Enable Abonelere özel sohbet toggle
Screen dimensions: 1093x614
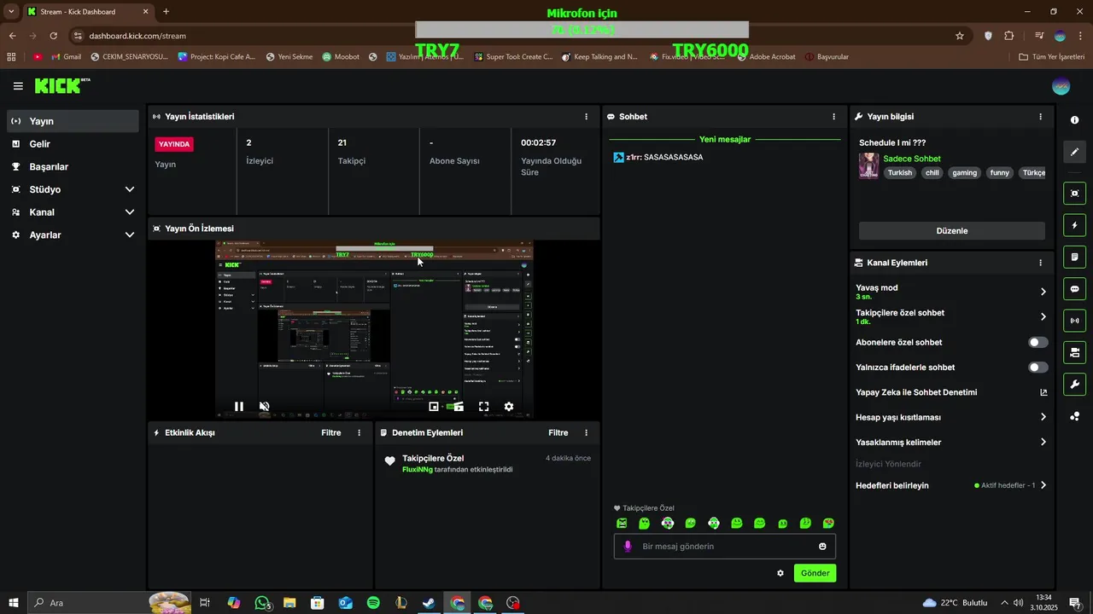point(1038,343)
